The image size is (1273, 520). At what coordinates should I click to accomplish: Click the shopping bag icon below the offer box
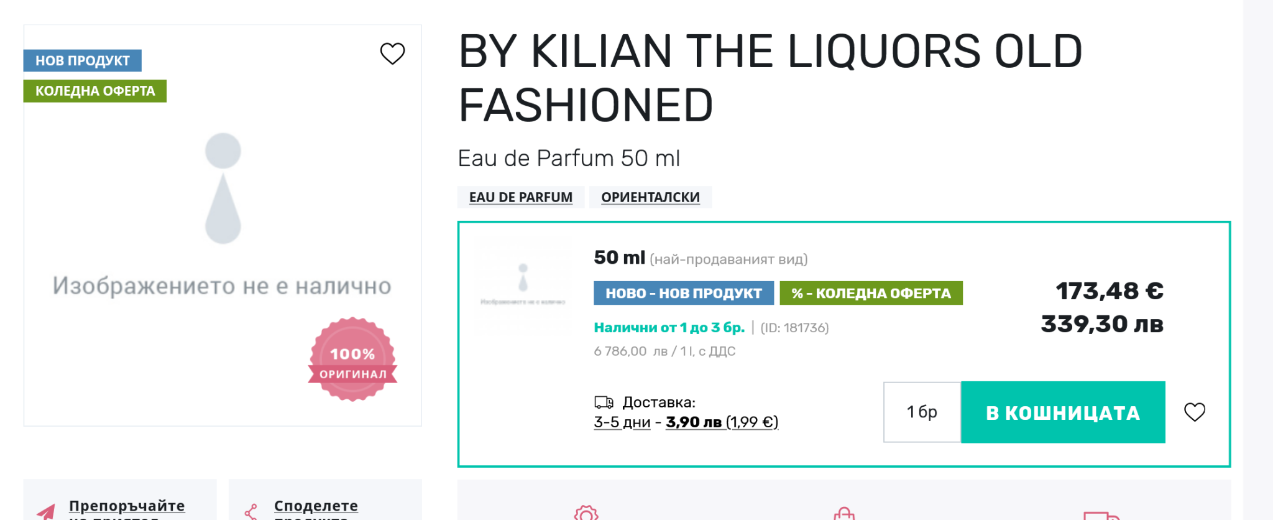843,514
